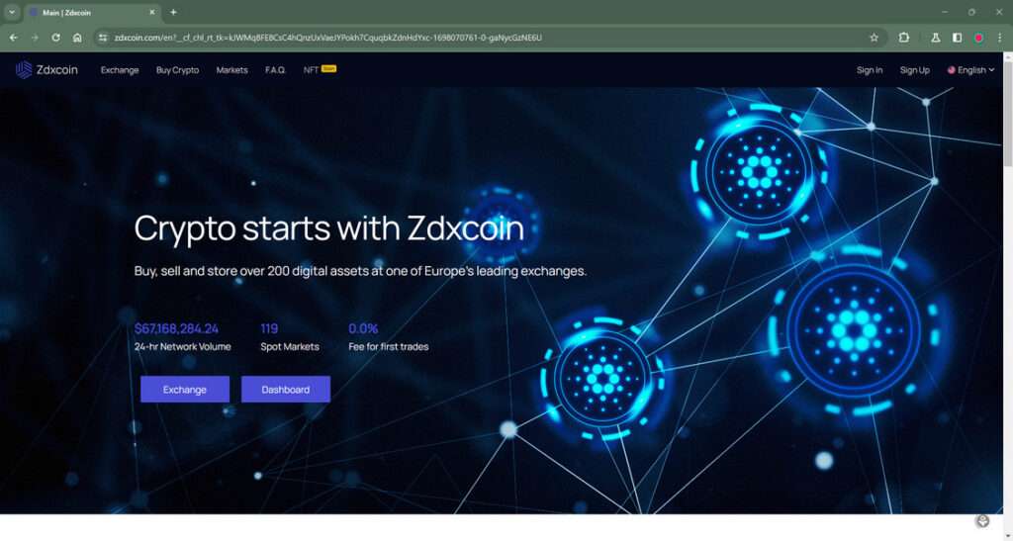This screenshot has width=1013, height=541.
Task: Open a new browser tab with plus
Action: tap(173, 12)
